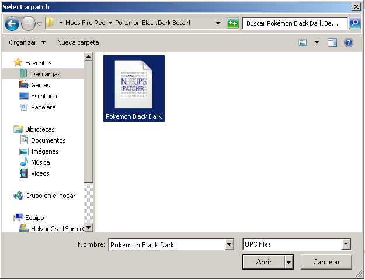Click the sidebar scroll down arrow
The image size is (365, 280).
[x=89, y=228]
